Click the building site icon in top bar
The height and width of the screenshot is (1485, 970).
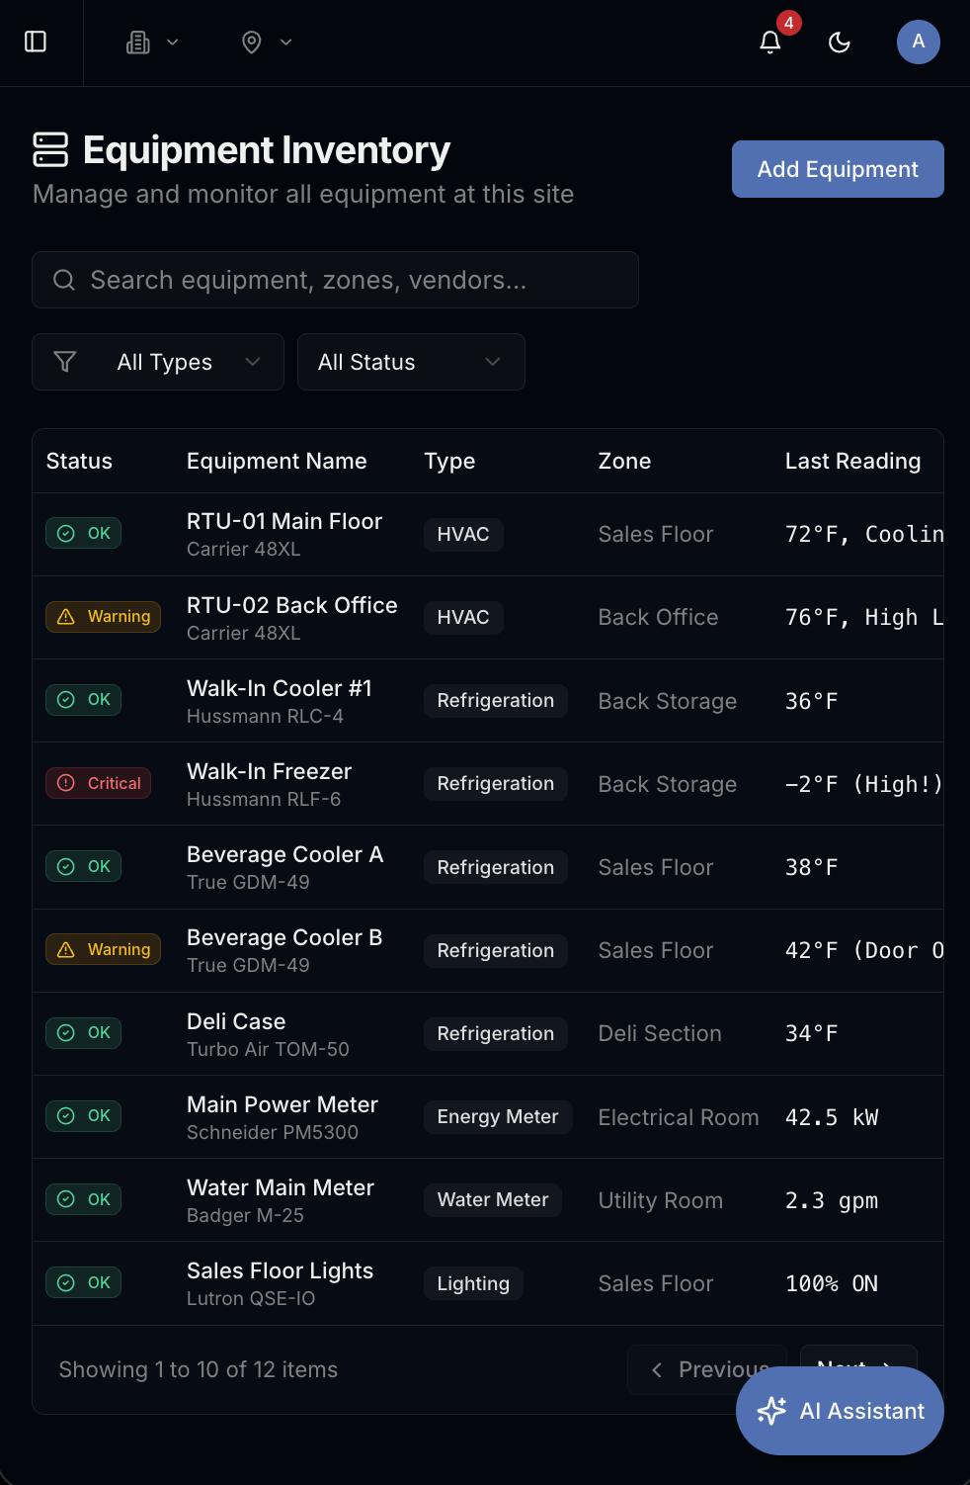(x=138, y=43)
